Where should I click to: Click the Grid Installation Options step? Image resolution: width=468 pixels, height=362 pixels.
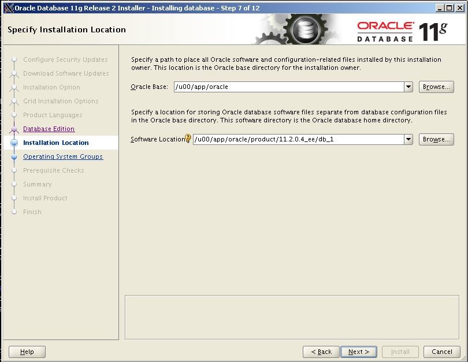pyautogui.click(x=61, y=101)
